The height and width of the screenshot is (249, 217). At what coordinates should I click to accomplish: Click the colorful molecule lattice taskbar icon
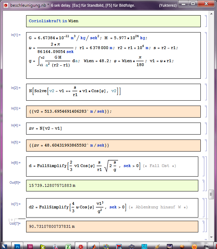click(x=106, y=247)
